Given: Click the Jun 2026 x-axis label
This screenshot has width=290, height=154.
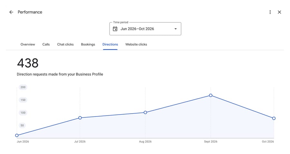Looking at the screenshot, I should click(x=23, y=141).
